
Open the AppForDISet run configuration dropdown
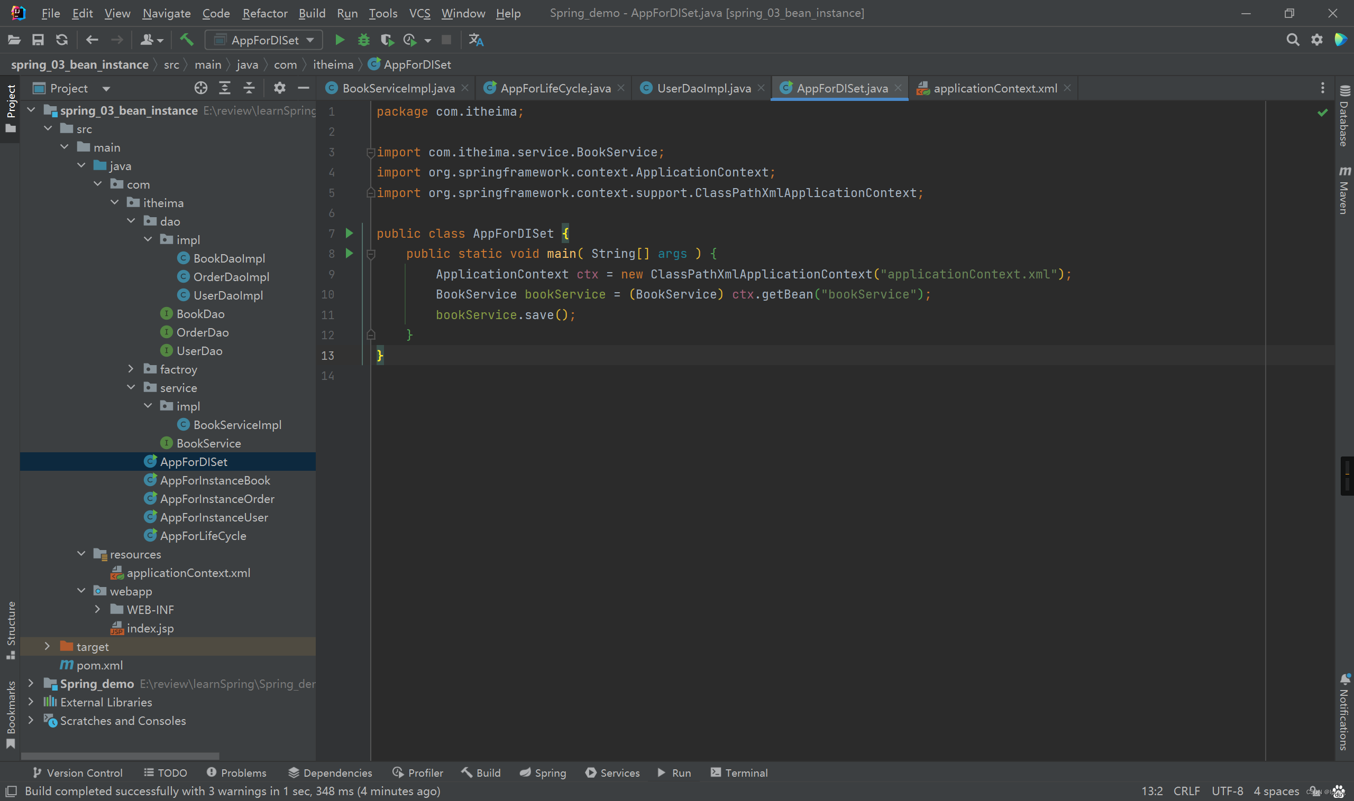coord(264,40)
